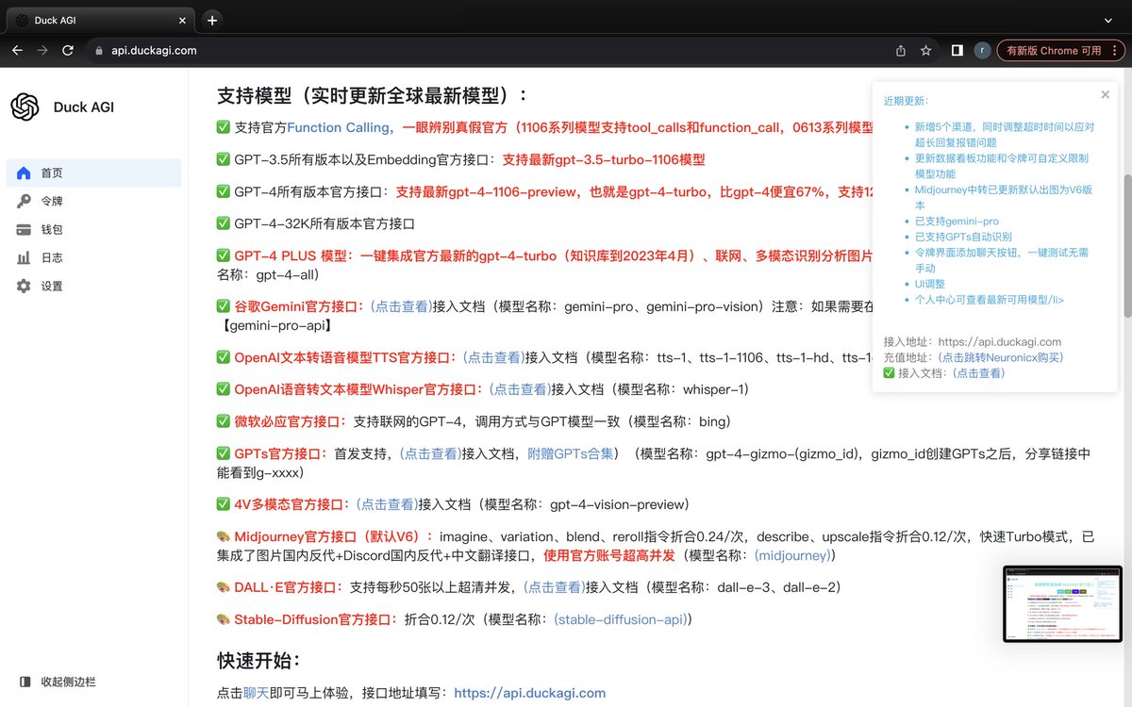Click the green check beside 微软必应官方接口

(224, 420)
